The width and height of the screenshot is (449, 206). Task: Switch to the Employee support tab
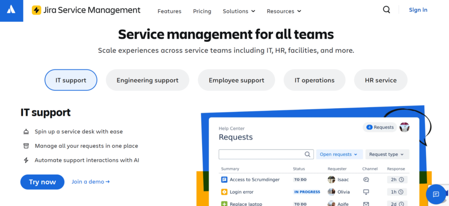pos(236,80)
